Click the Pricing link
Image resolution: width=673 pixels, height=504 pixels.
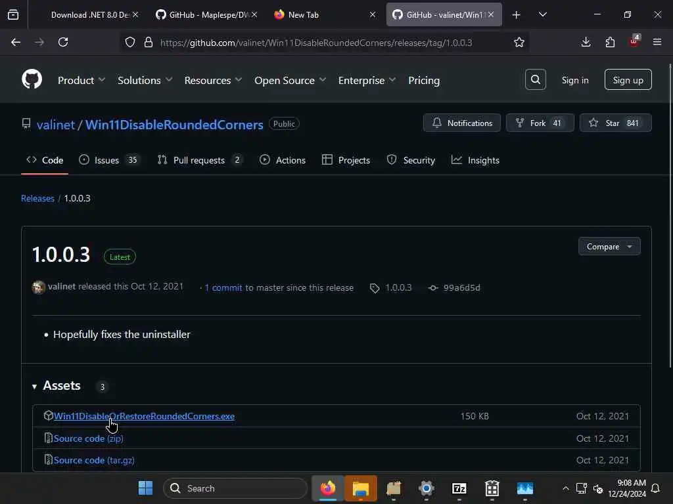click(424, 80)
